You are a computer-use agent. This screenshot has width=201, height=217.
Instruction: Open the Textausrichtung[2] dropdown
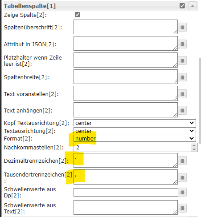[x=135, y=131]
